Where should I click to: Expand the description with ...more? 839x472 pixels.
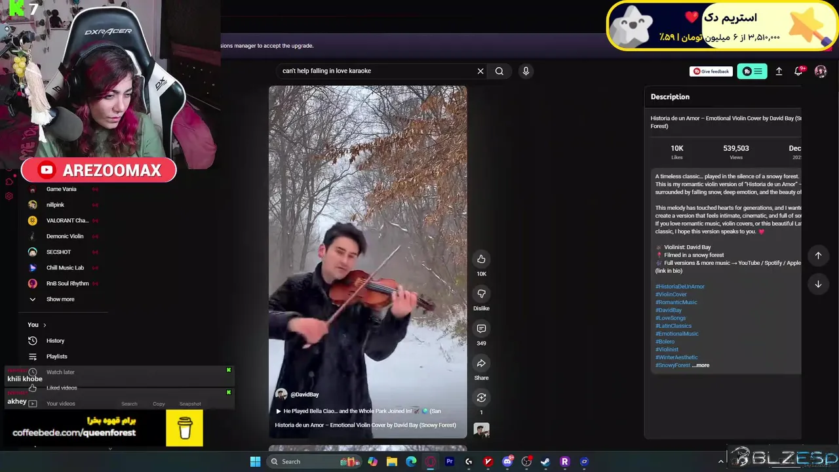[x=701, y=365]
